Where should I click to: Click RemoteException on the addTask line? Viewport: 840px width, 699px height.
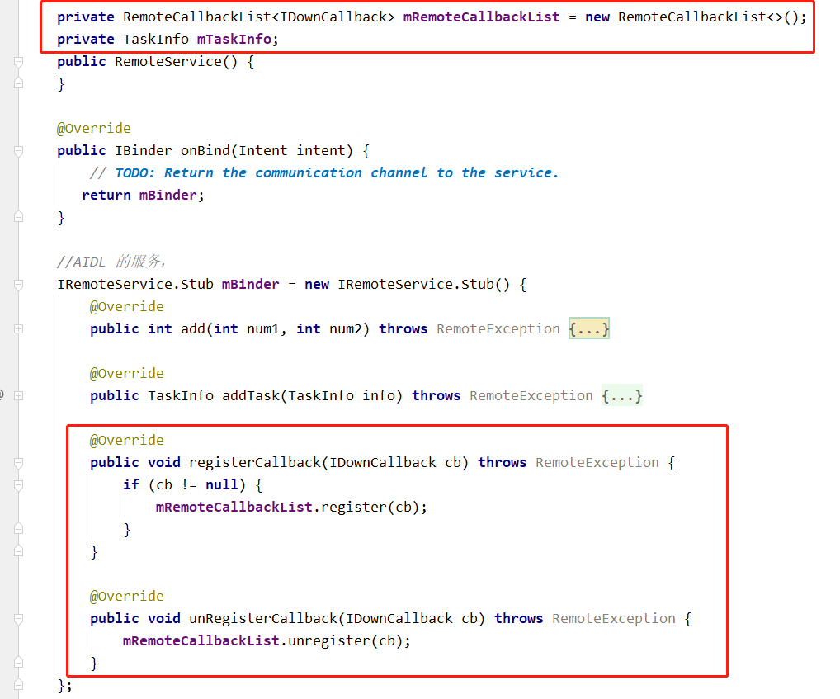pos(531,396)
